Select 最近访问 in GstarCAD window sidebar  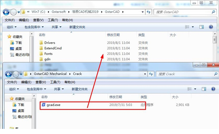pyautogui.click(x=20, y=55)
